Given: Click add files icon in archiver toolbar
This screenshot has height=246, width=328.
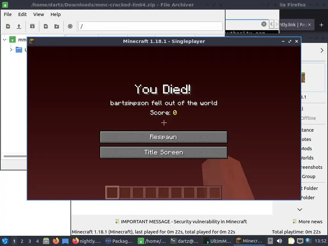Looking at the screenshot, I should pos(45,26).
